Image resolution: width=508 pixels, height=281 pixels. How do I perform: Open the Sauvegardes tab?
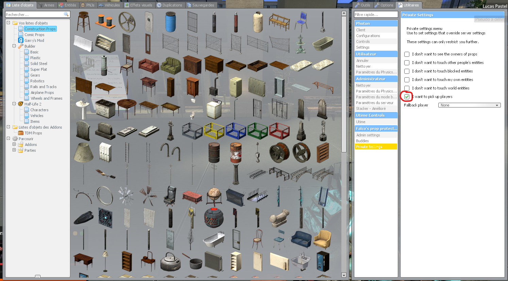click(x=201, y=5)
